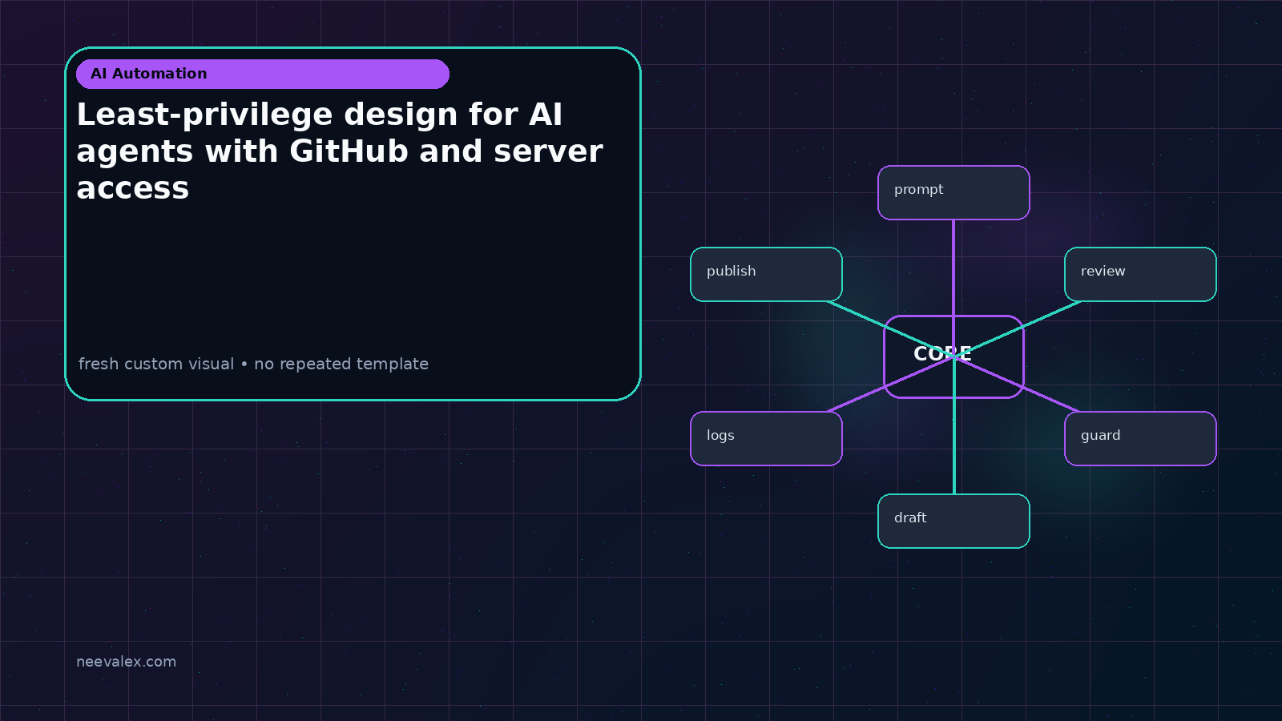Click the neevalex.com footer text

point(126,662)
